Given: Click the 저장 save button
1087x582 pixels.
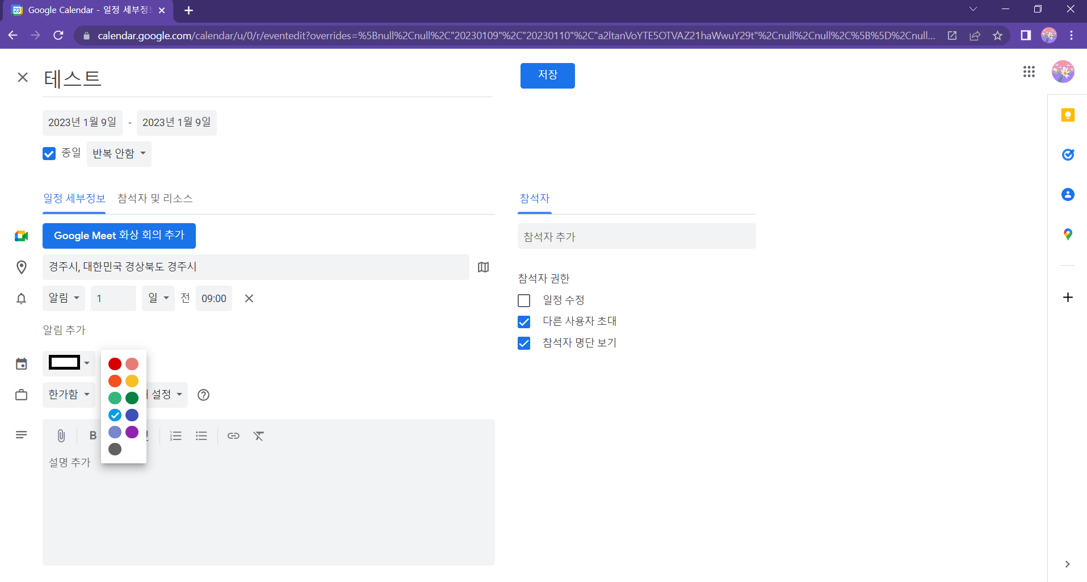Looking at the screenshot, I should (x=547, y=76).
